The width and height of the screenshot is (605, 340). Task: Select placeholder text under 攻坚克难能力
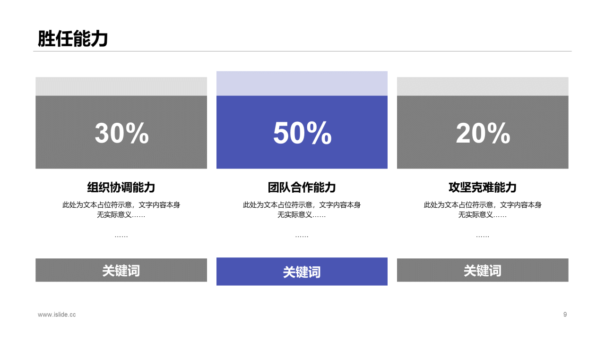coord(483,210)
